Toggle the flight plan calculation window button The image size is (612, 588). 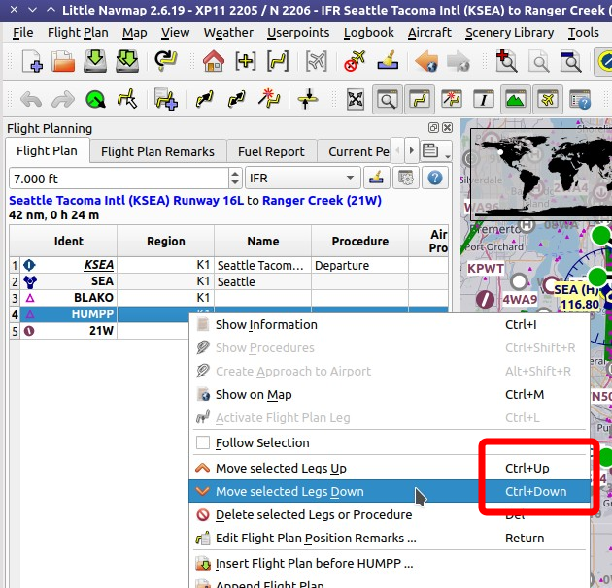(x=452, y=99)
